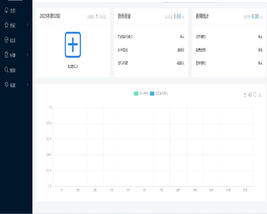Click the 新增凭证 label under plus icon
This screenshot has width=267, height=214.
point(73,66)
